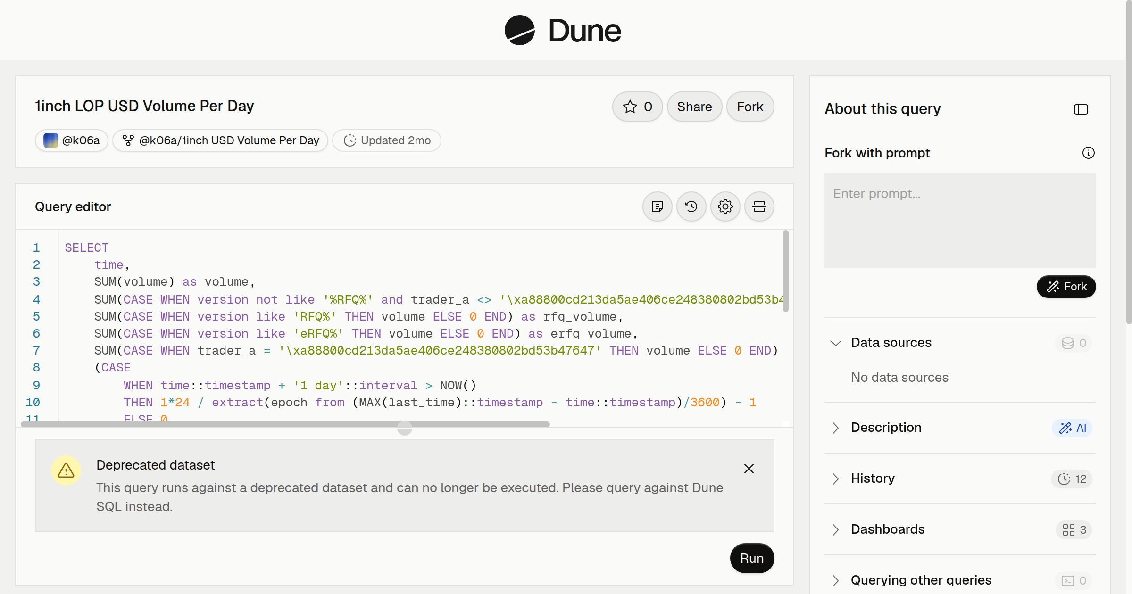Click the query title 1inch LOP USD Volume Per Day
1132x594 pixels.
coord(144,106)
